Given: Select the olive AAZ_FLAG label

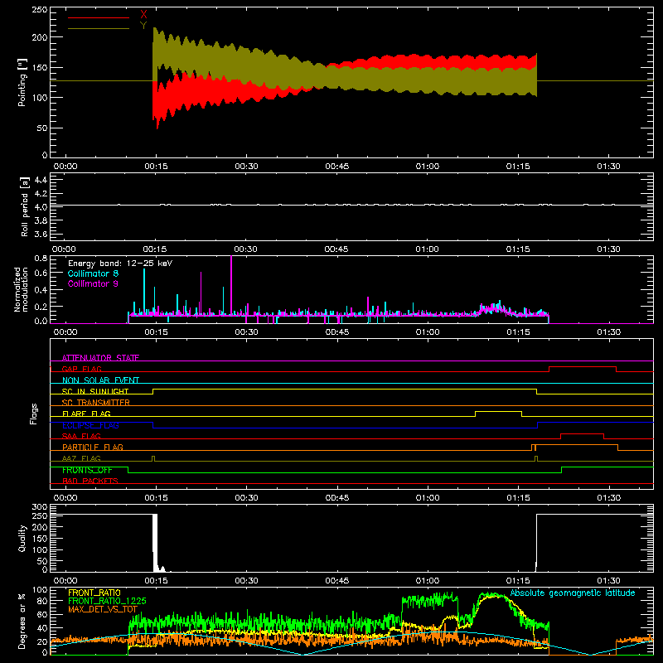Looking at the screenshot, I should pyautogui.click(x=81, y=458).
